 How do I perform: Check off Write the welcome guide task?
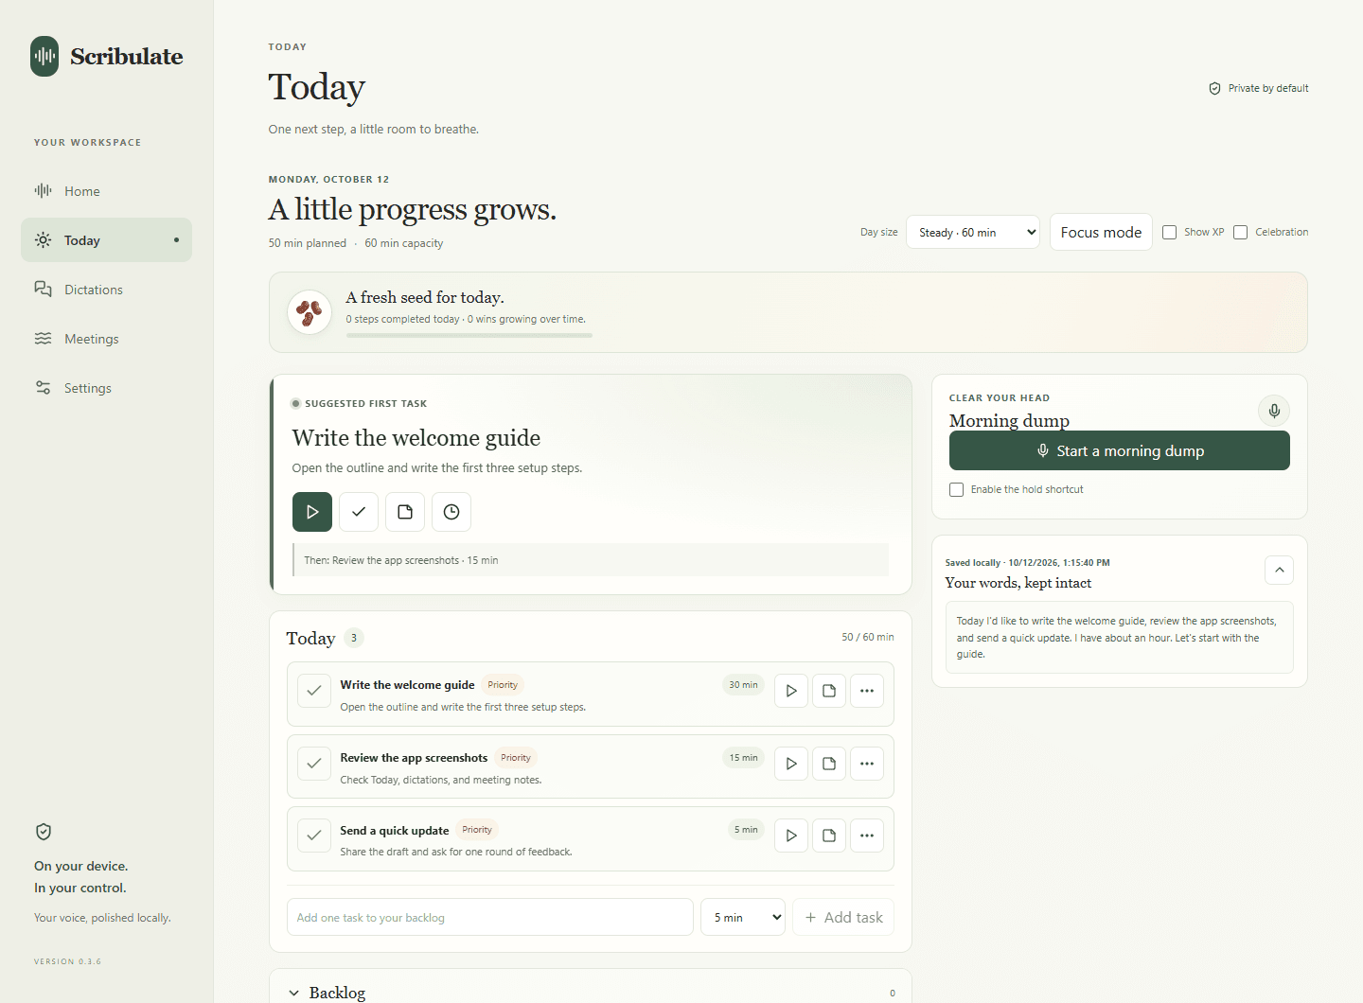pyautogui.click(x=314, y=691)
